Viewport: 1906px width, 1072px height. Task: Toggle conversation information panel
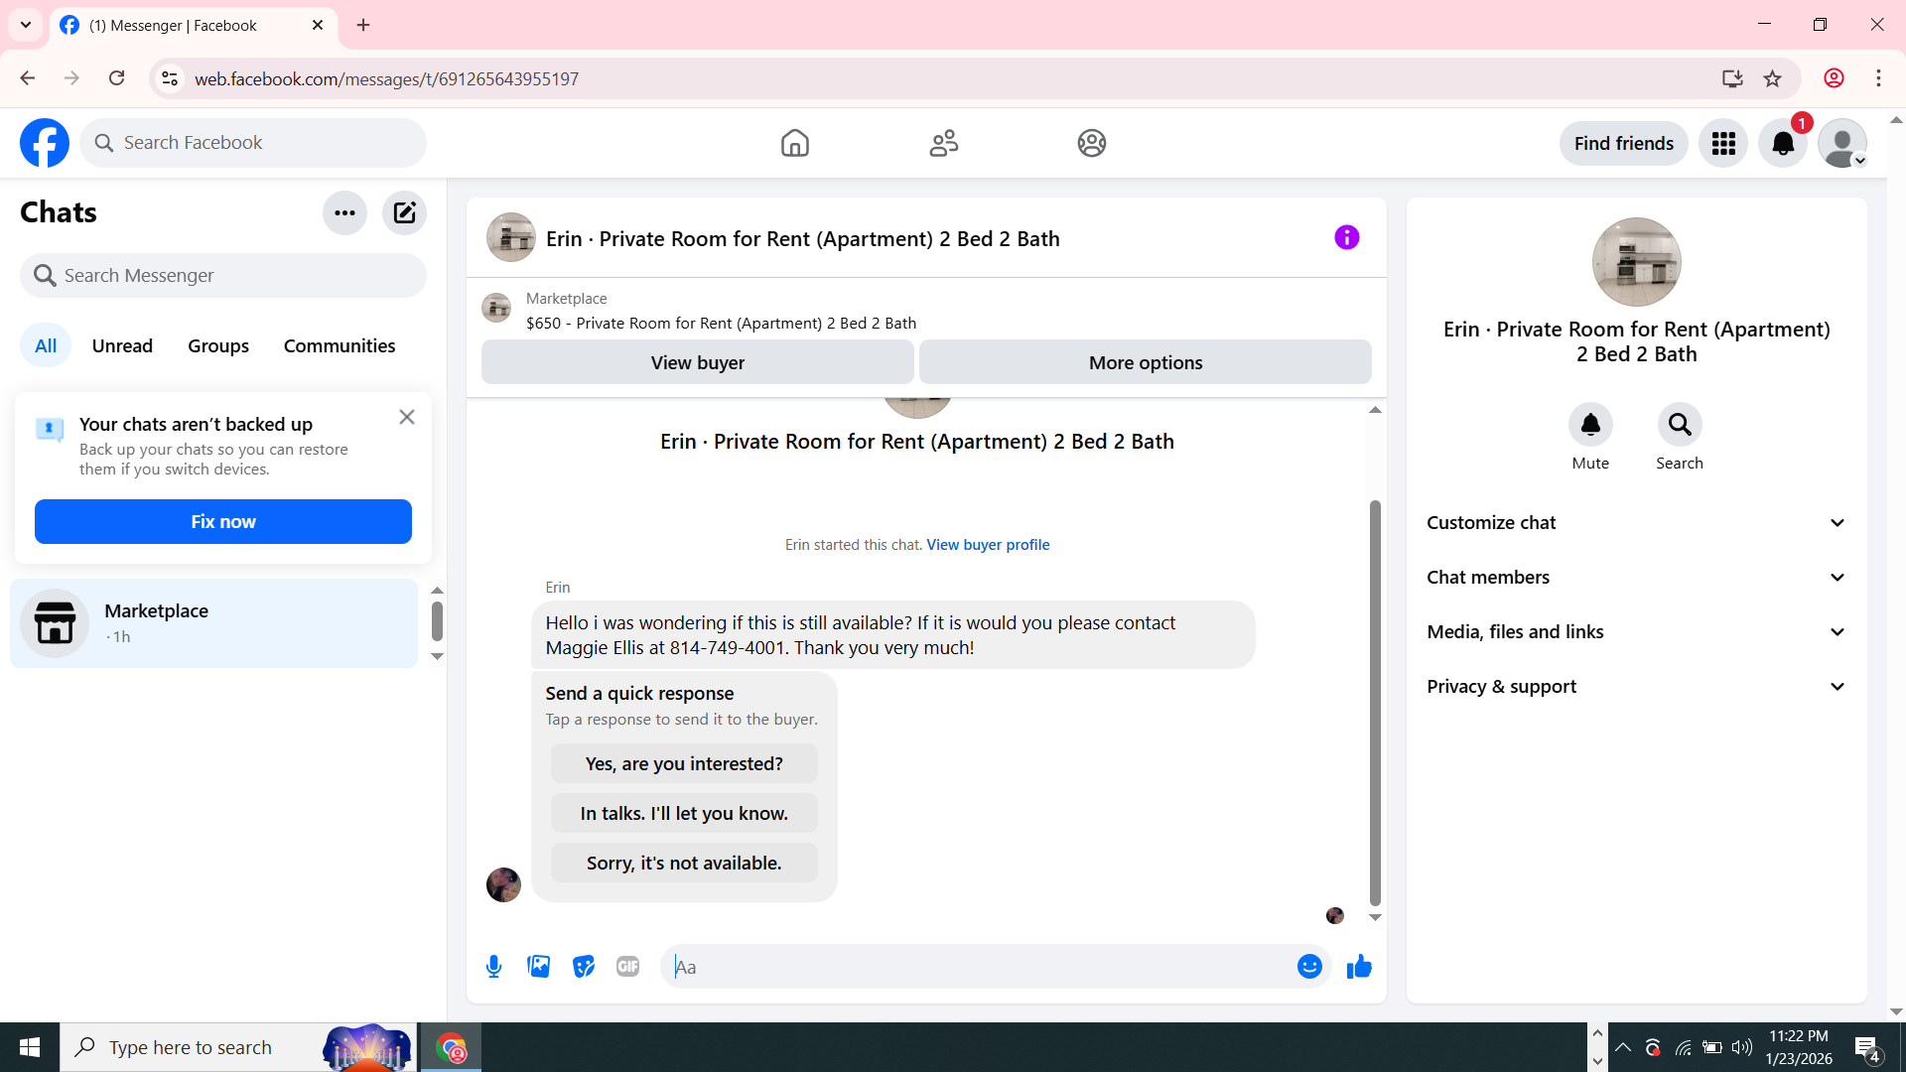(x=1346, y=237)
